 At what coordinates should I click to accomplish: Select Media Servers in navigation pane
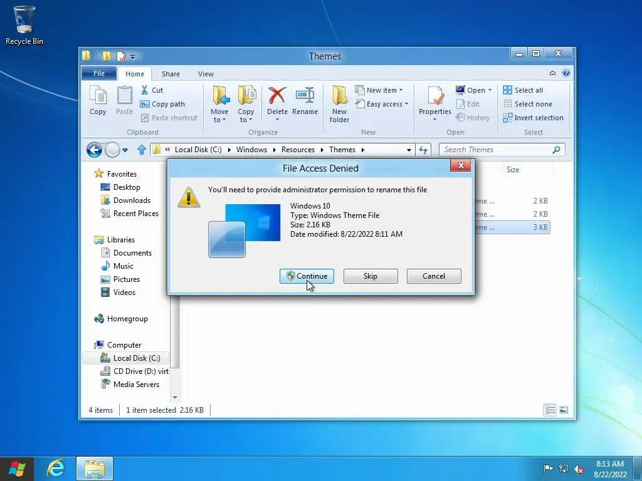[136, 384]
